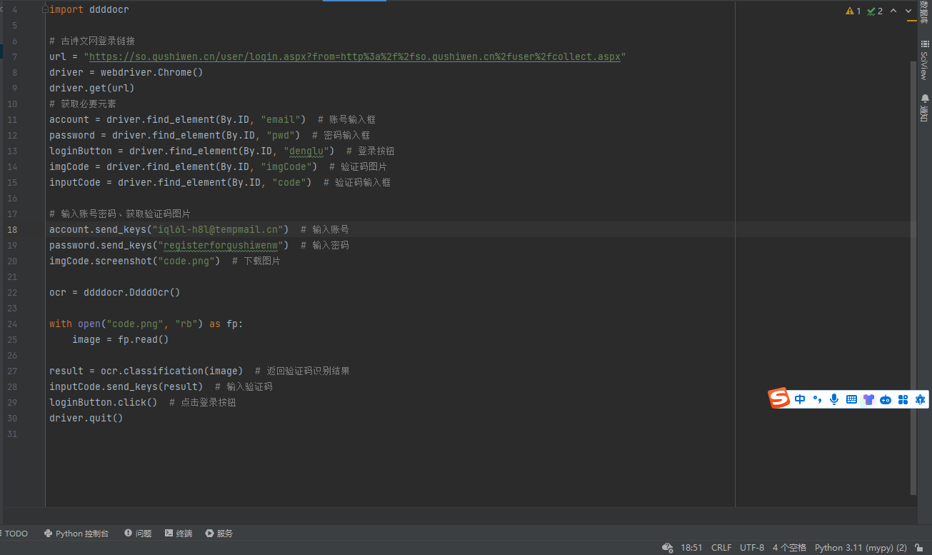
Task: Click the comment "# 返回验证码识别结果"
Action: point(303,371)
